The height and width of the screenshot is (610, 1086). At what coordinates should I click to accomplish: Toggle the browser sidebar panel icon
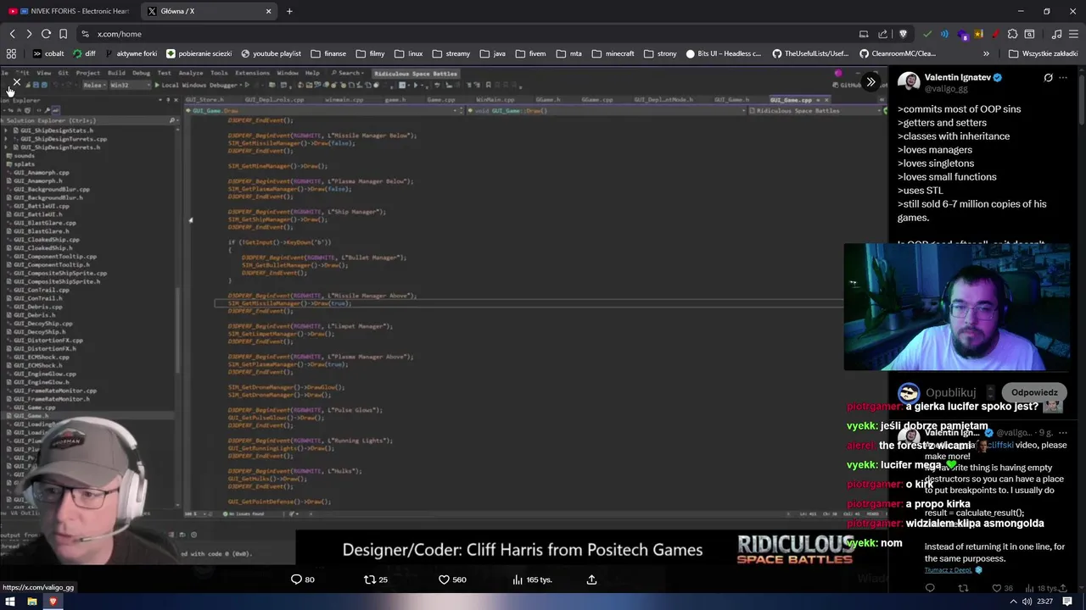pos(1029,34)
